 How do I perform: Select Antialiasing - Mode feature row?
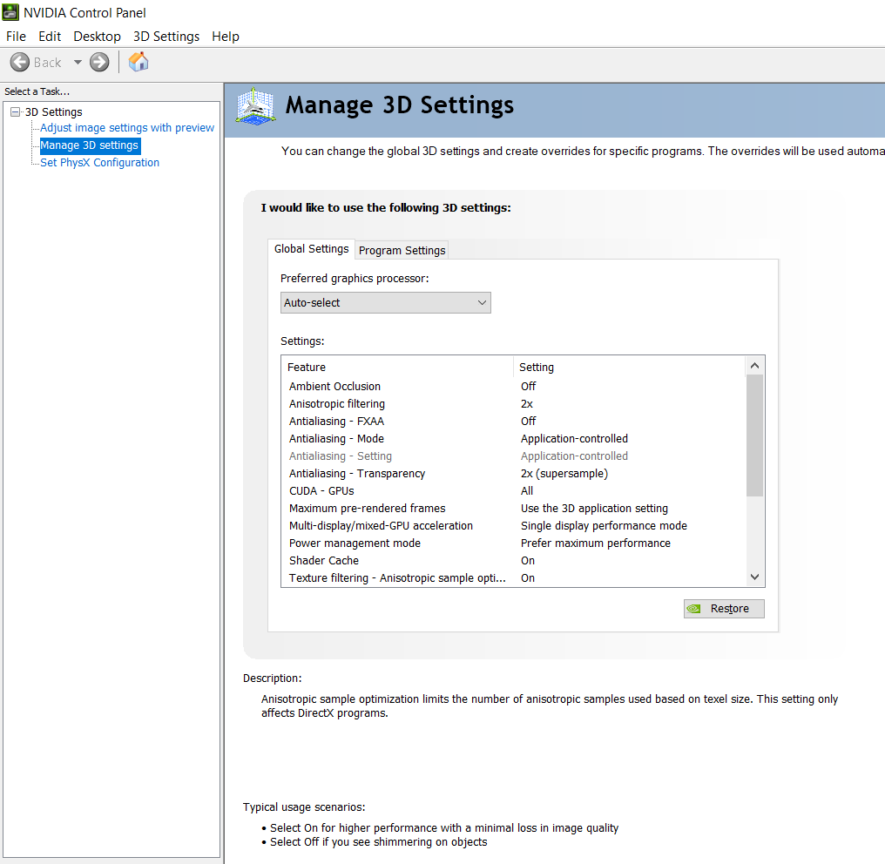[x=514, y=438]
